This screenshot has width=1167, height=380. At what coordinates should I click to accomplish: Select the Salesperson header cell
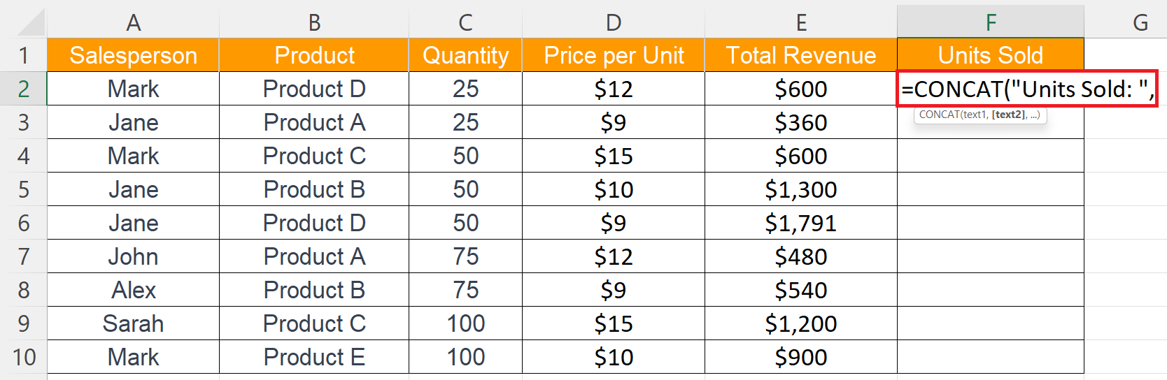(x=133, y=55)
